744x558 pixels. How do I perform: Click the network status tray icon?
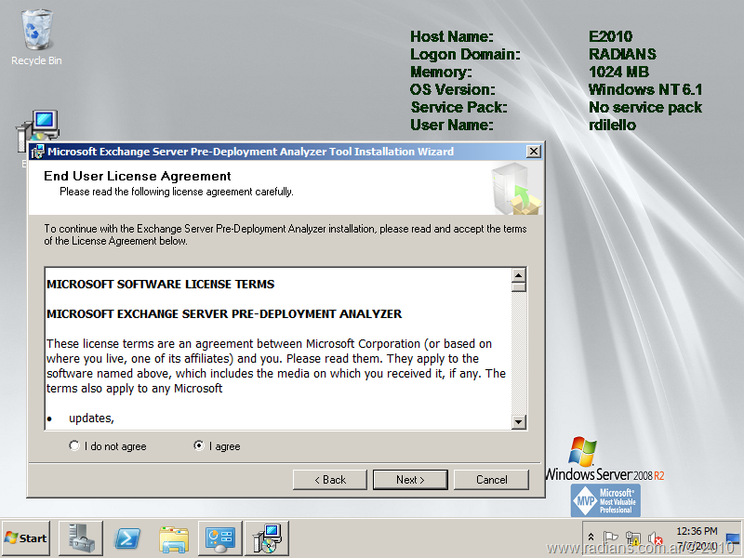click(x=633, y=538)
